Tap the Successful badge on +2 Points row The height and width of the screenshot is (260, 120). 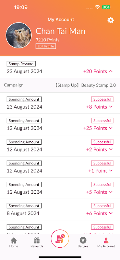102,142
